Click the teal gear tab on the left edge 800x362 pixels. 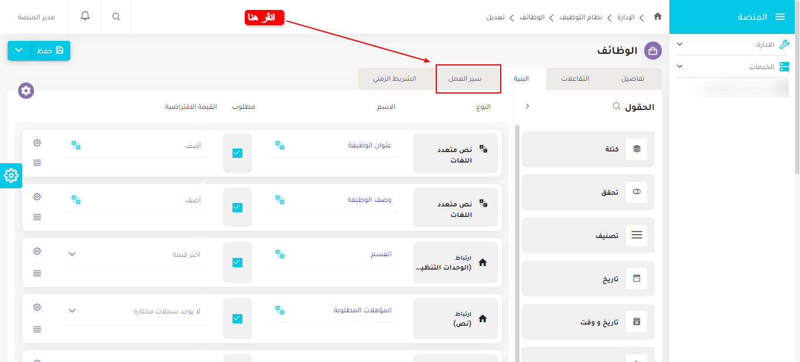click(x=11, y=175)
